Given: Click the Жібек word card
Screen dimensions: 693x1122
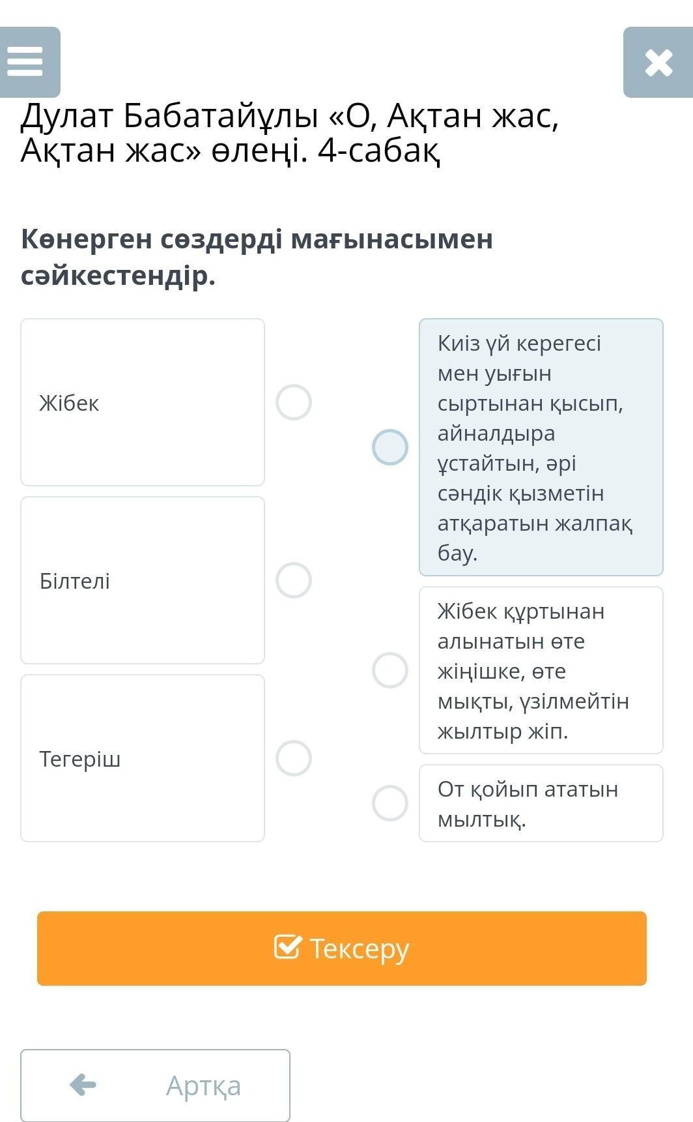Looking at the screenshot, I should coord(142,402).
